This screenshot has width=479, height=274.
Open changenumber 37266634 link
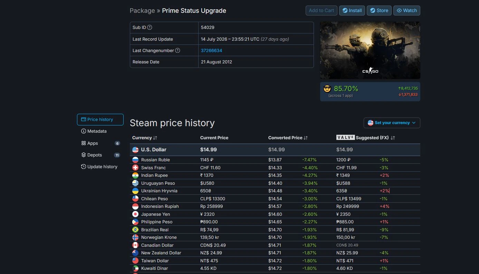(211, 50)
